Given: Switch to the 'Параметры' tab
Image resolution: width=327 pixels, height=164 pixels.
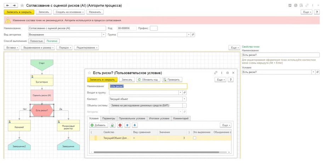Looking at the screenshot, I should [x=109, y=119].
